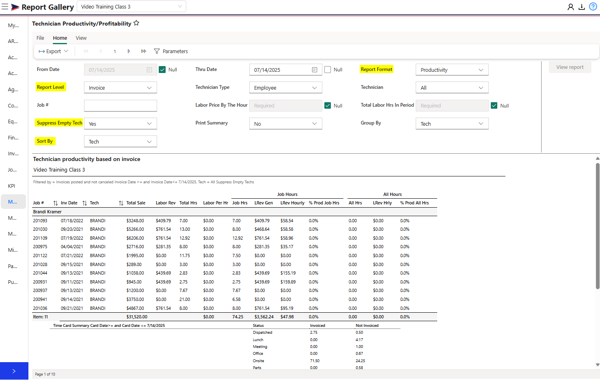Click total sale $5266.00 cell
This screenshot has width=600, height=380.
135,229
